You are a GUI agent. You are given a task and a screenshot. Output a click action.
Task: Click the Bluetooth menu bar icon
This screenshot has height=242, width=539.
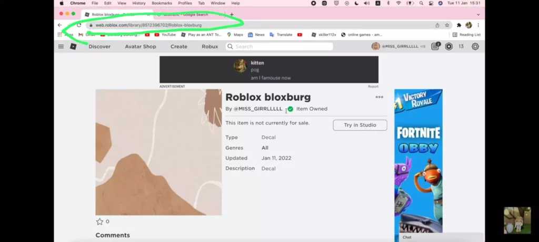pyautogui.click(x=388, y=3)
